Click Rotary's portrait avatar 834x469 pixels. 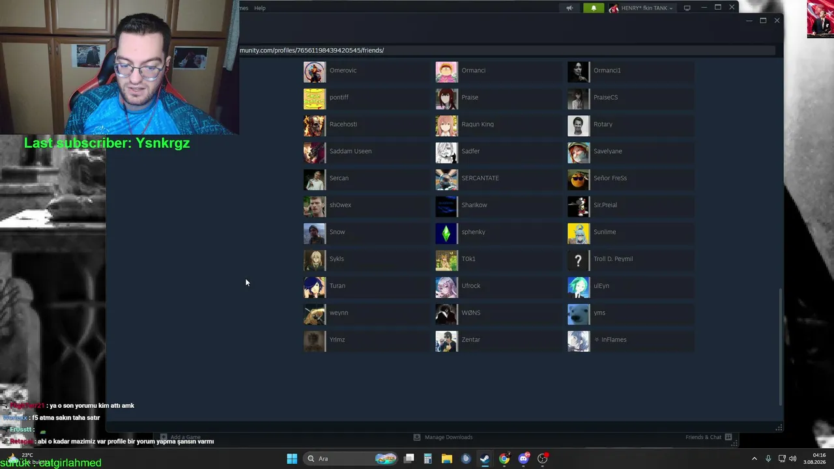click(x=579, y=125)
